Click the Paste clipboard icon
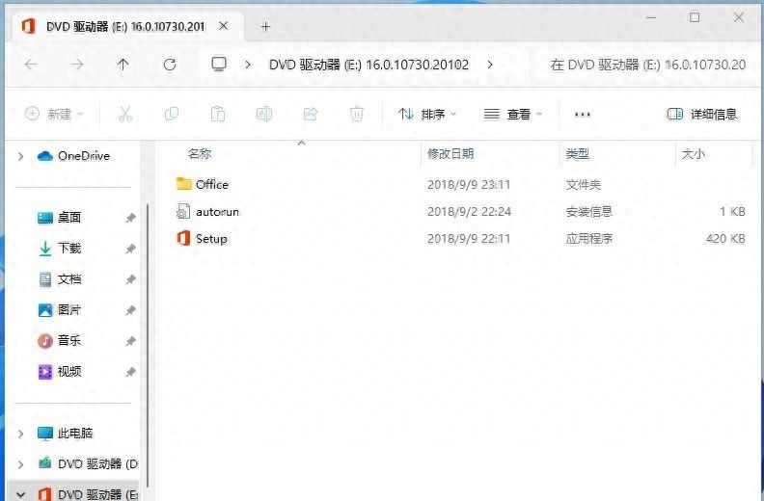The height and width of the screenshot is (501, 764). pos(218,114)
